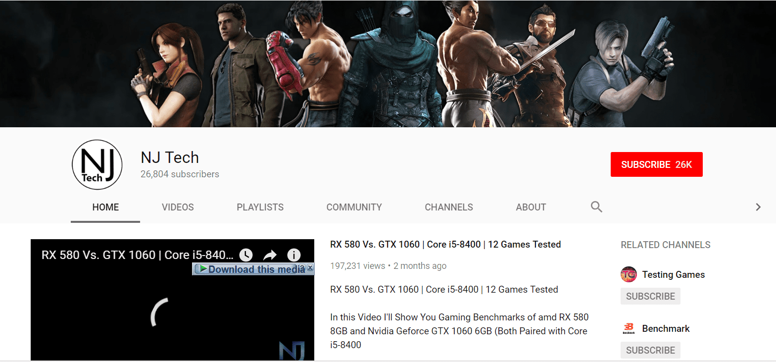Viewport: 776px width, 362px height.
Task: Open the Benchmark channel name link
Action: [666, 328]
